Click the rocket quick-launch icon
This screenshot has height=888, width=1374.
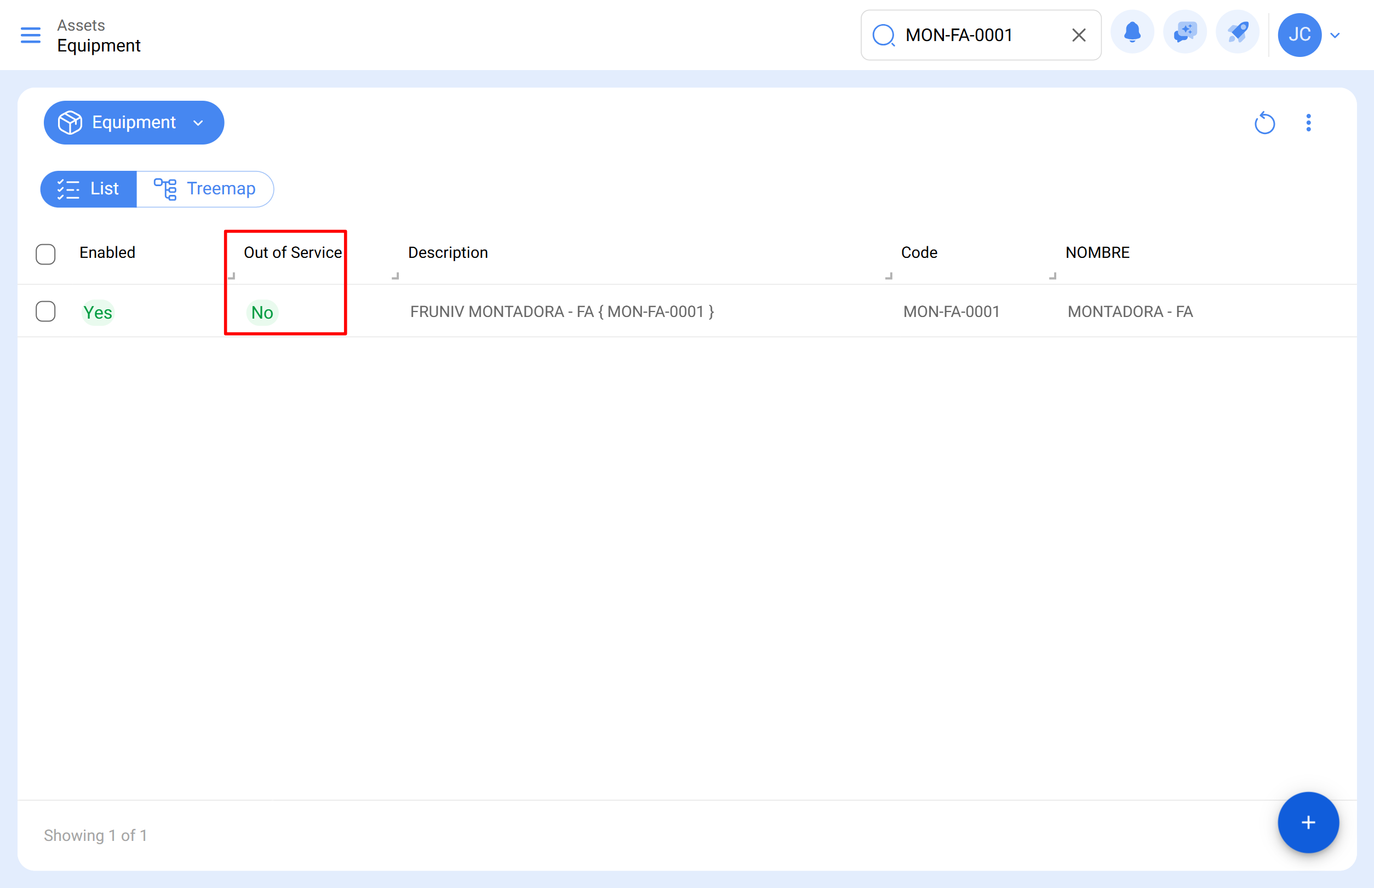pyautogui.click(x=1237, y=33)
